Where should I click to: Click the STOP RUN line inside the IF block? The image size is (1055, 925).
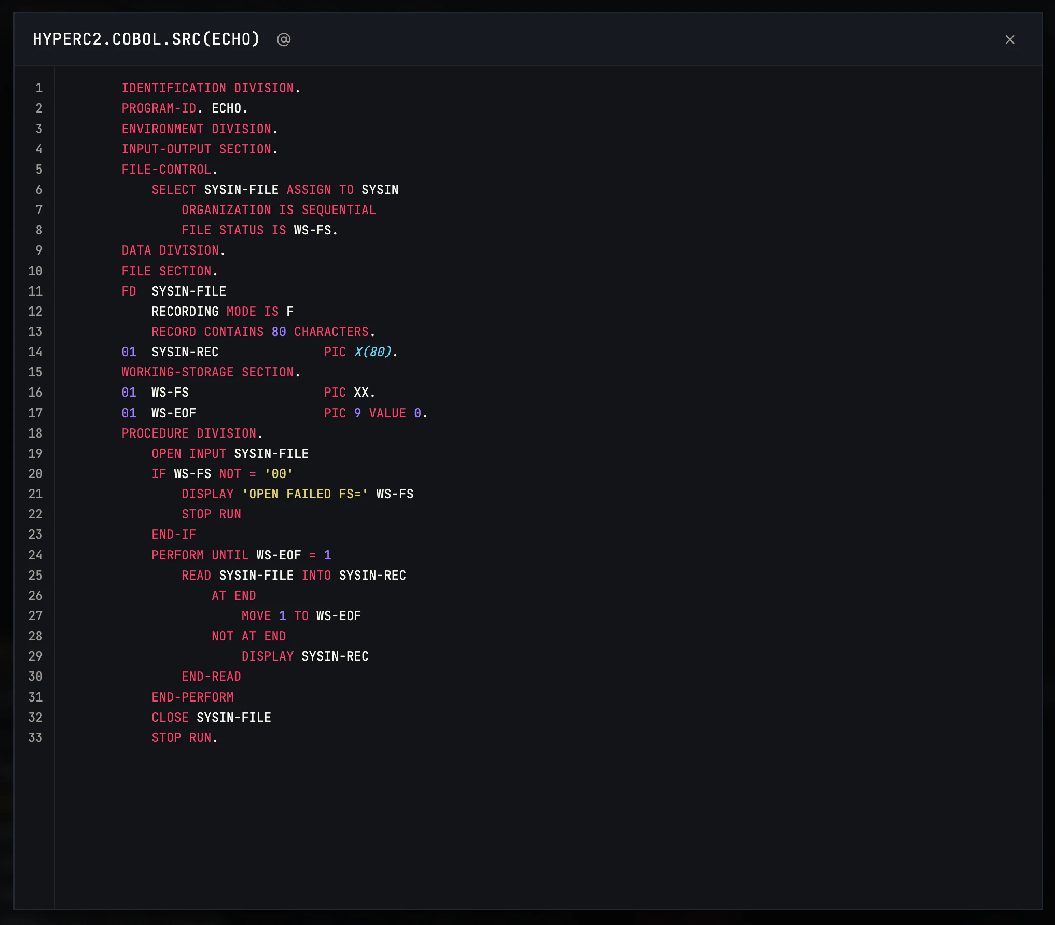click(211, 514)
